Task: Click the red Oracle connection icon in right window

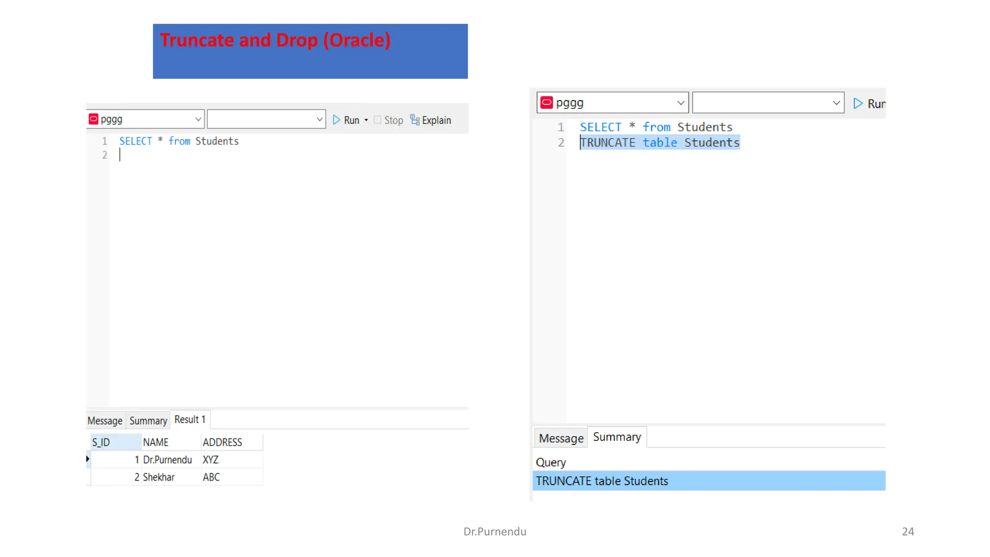Action: tap(547, 103)
